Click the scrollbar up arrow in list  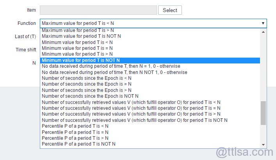[263, 31]
